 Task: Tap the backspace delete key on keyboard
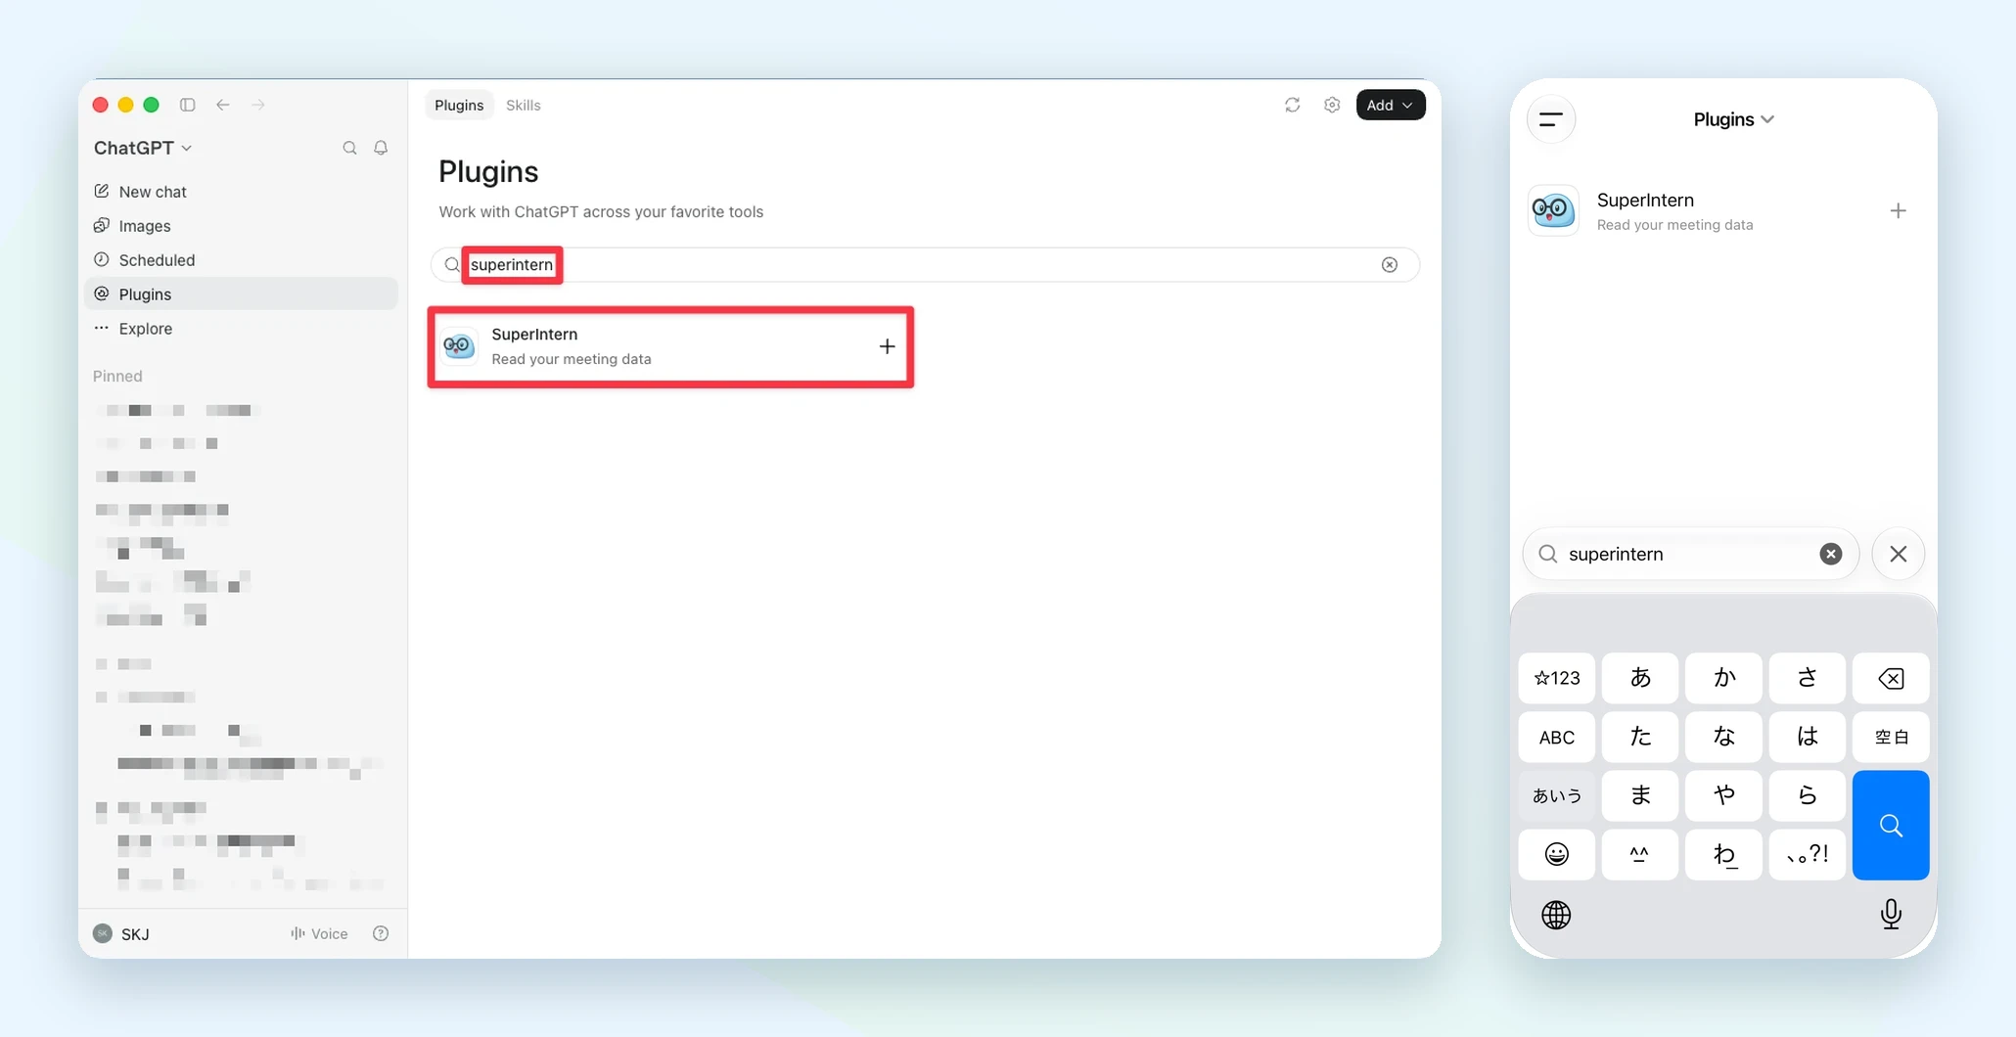pyautogui.click(x=1891, y=678)
